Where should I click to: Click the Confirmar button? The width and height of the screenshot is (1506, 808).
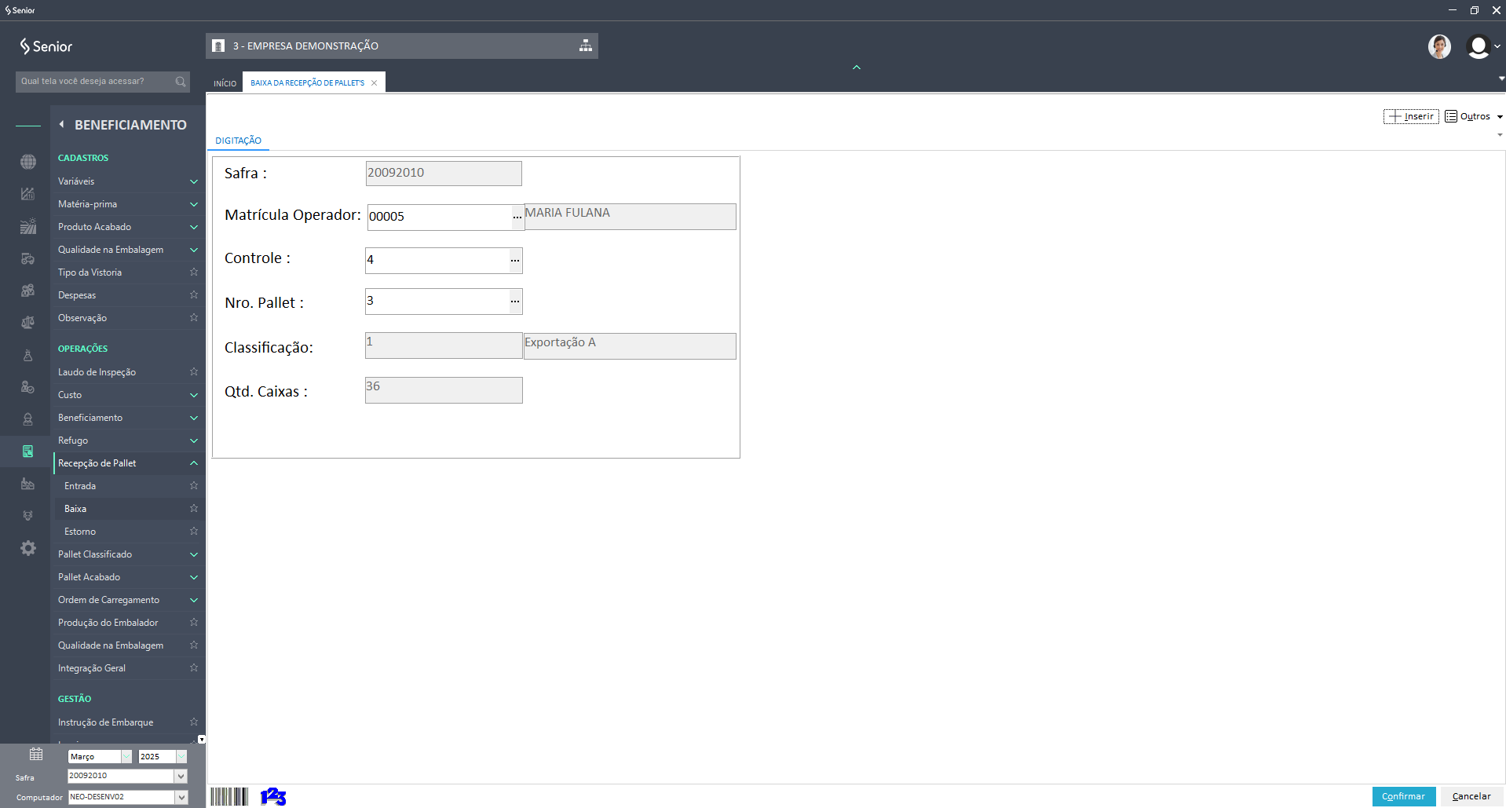(x=1404, y=796)
